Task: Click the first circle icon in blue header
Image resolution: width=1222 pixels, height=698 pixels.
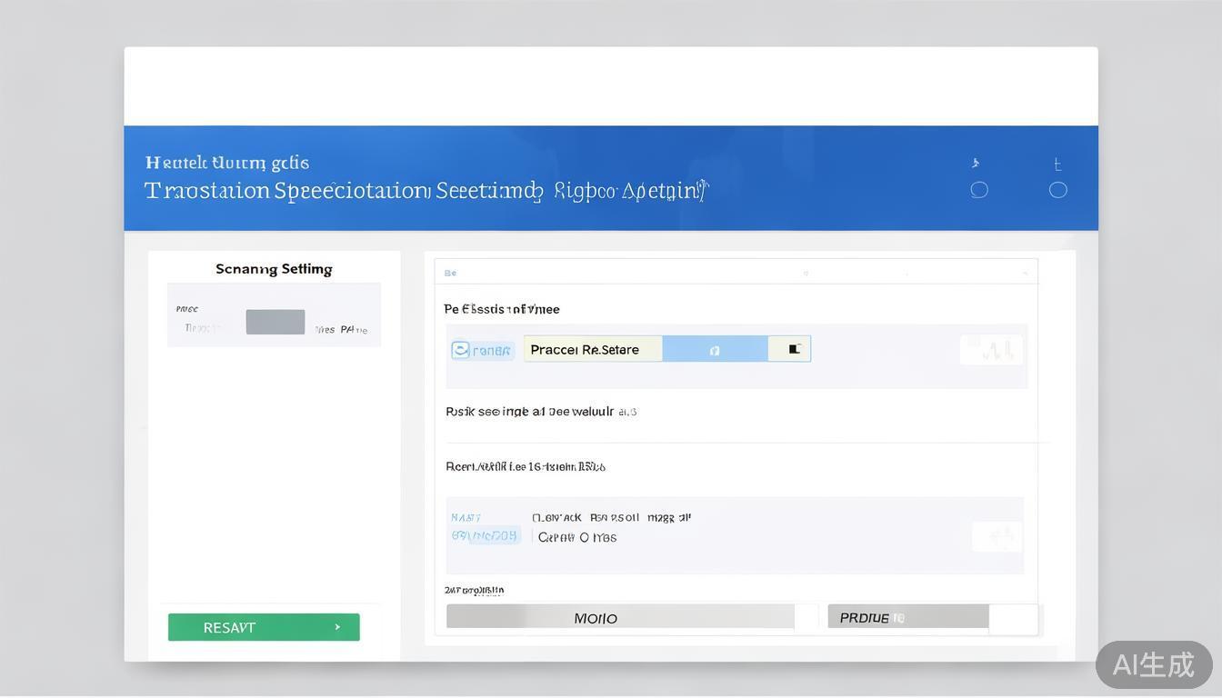Action: [979, 190]
